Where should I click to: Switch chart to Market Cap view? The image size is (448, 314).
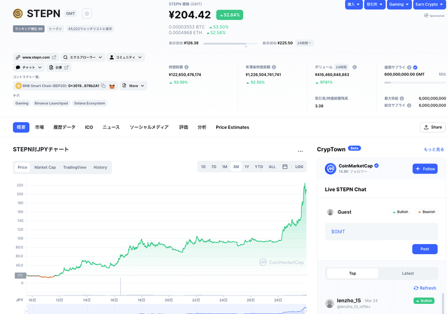[45, 167]
